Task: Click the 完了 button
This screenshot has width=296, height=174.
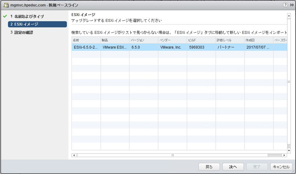Action: tap(257, 167)
